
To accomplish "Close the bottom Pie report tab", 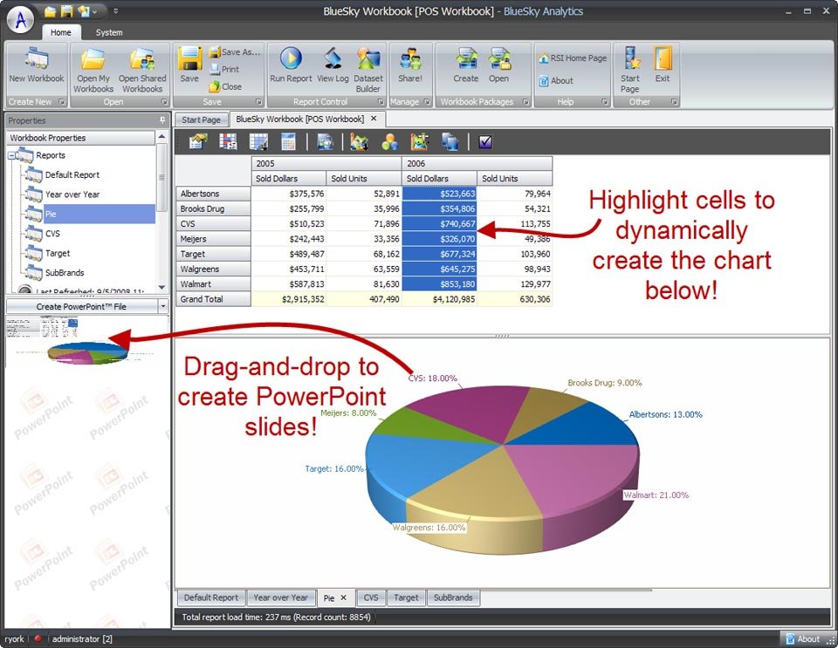I will (344, 597).
